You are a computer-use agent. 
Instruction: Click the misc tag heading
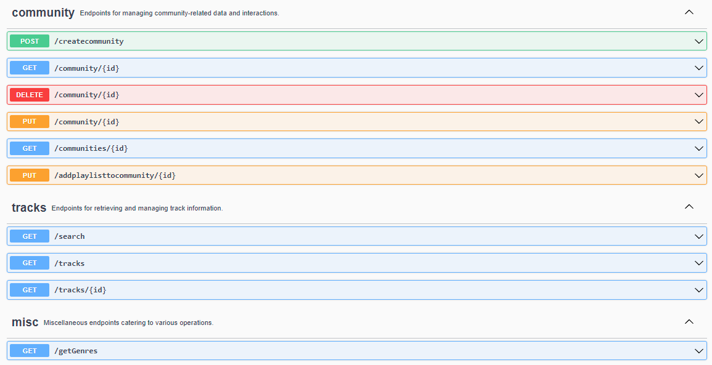point(25,323)
